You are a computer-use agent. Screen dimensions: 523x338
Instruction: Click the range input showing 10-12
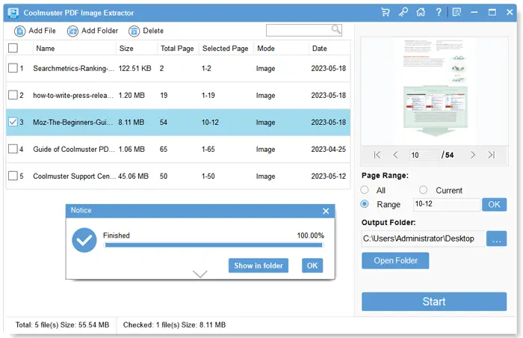click(x=447, y=204)
